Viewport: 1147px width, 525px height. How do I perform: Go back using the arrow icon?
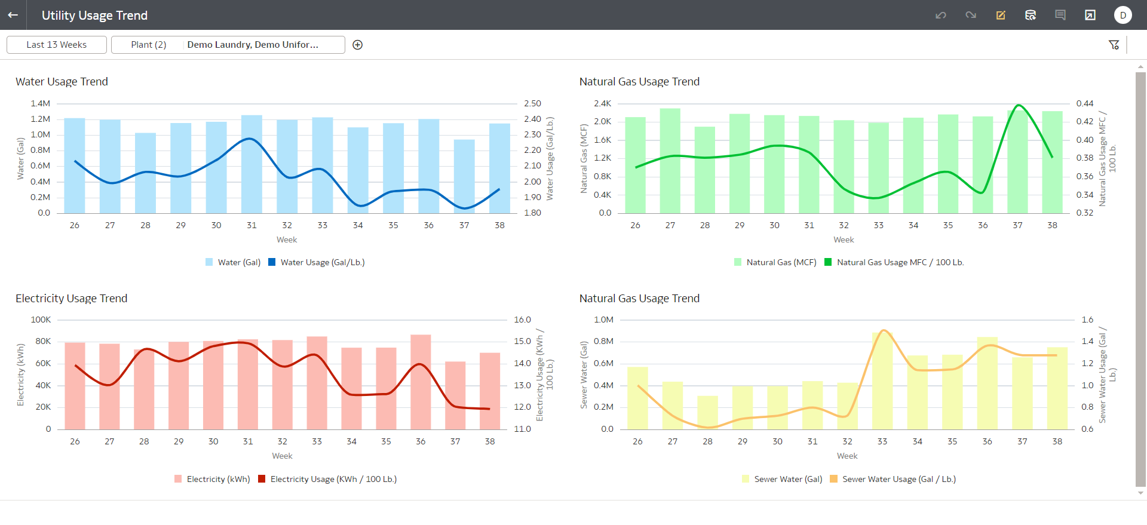click(x=13, y=15)
